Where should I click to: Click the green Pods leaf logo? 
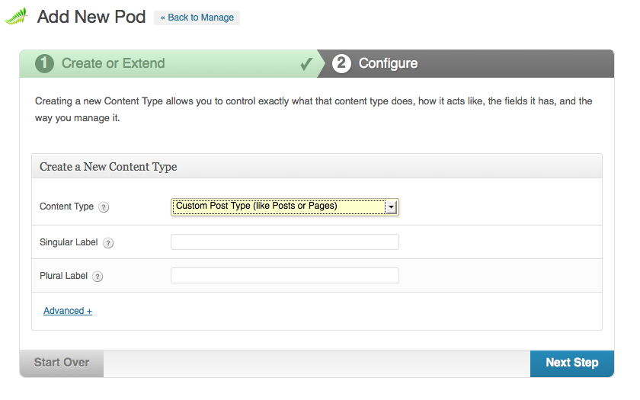[16, 16]
